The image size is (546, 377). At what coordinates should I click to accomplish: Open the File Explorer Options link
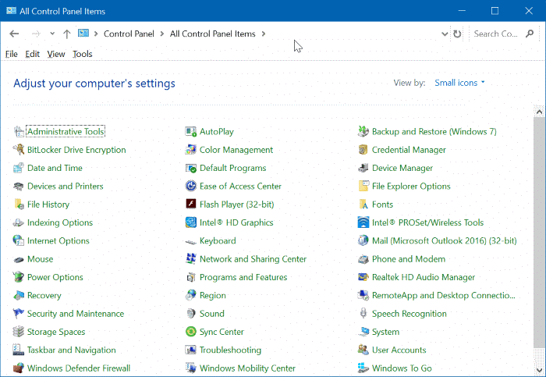[x=411, y=186]
